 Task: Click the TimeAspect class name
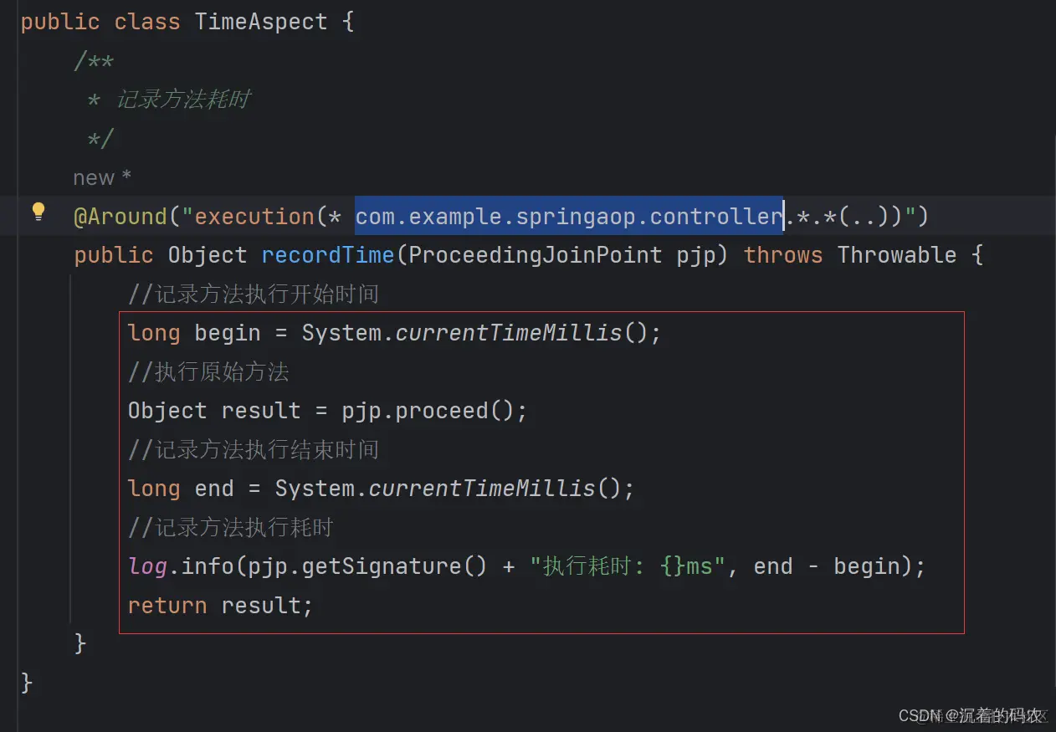(261, 22)
